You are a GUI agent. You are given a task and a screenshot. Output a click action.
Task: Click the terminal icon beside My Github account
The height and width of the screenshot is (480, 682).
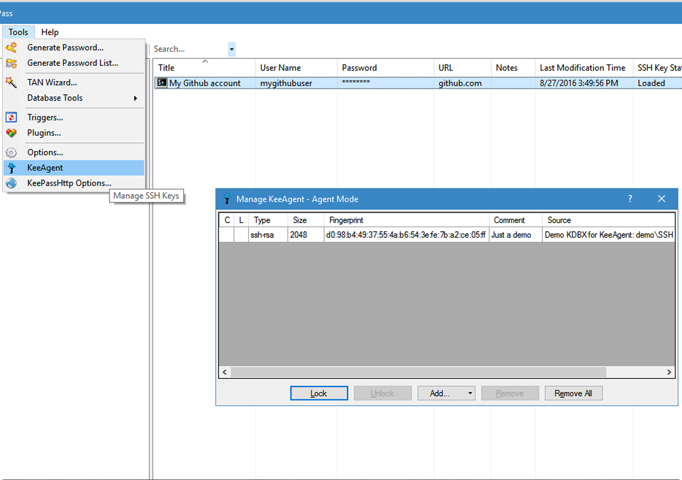tap(161, 83)
